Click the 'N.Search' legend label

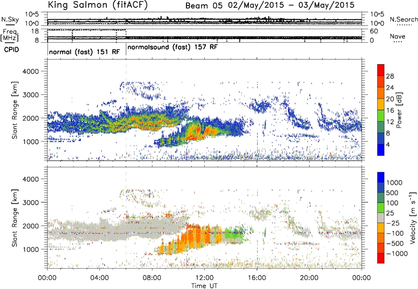click(x=403, y=19)
